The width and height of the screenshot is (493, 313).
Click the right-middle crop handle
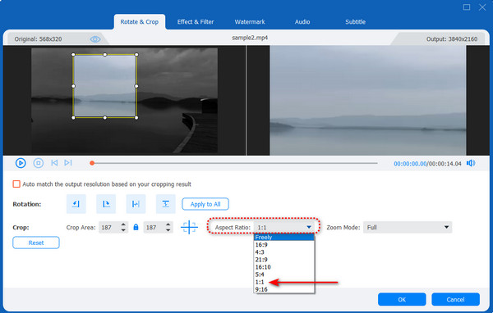coord(136,86)
